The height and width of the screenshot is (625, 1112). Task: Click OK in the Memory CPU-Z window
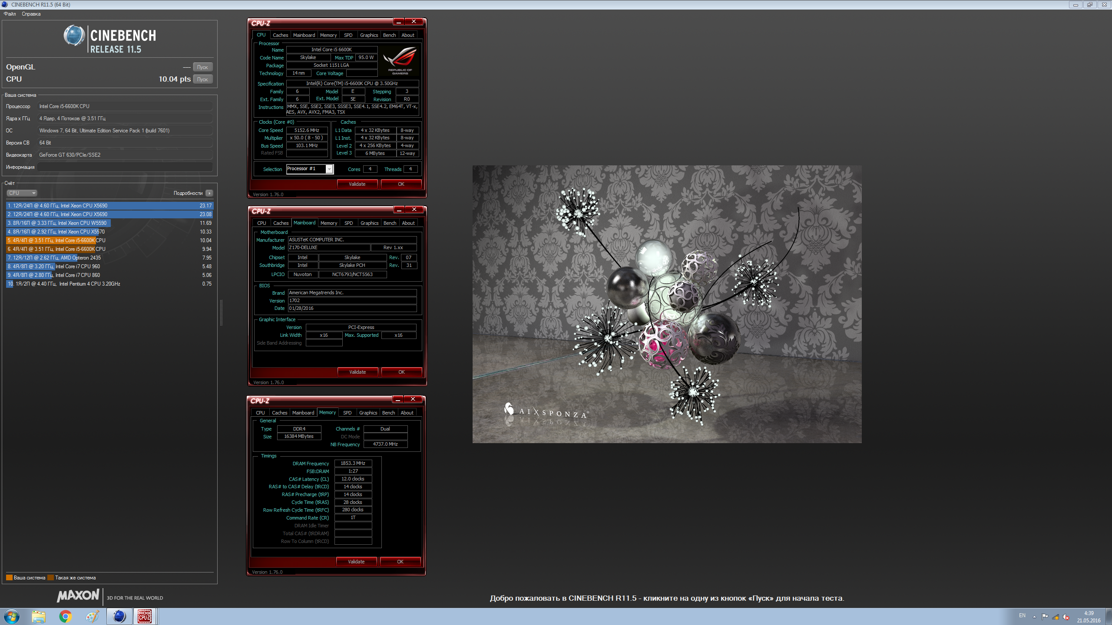click(400, 562)
